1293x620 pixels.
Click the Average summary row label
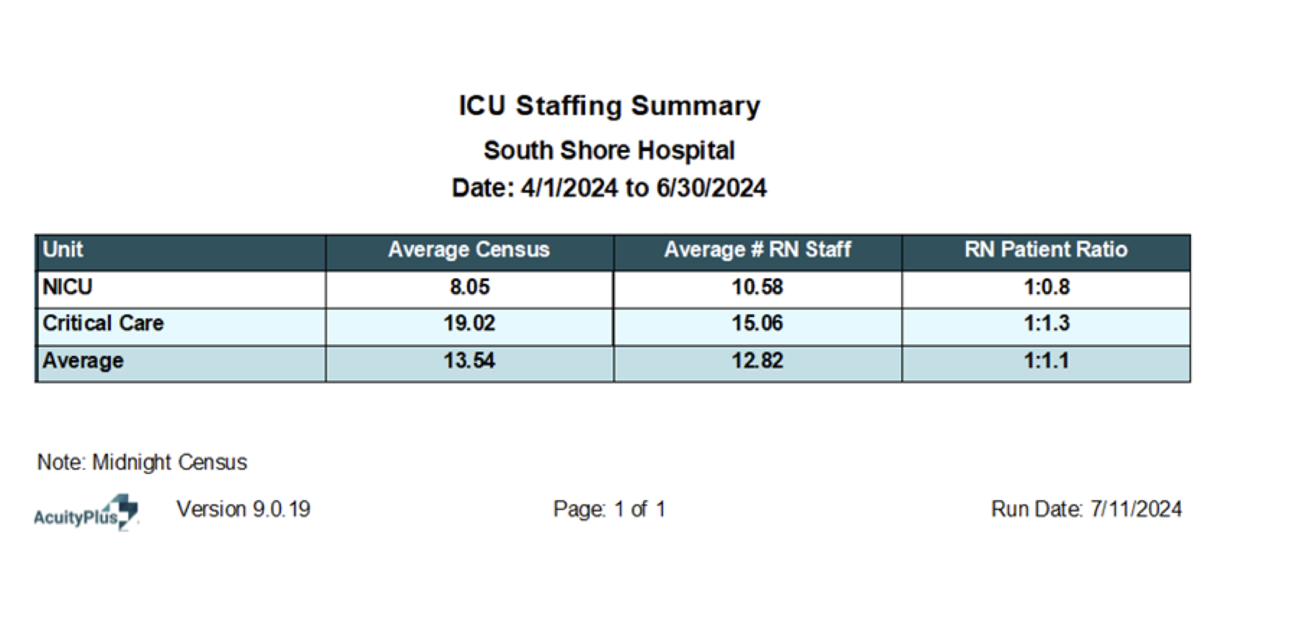point(83,361)
